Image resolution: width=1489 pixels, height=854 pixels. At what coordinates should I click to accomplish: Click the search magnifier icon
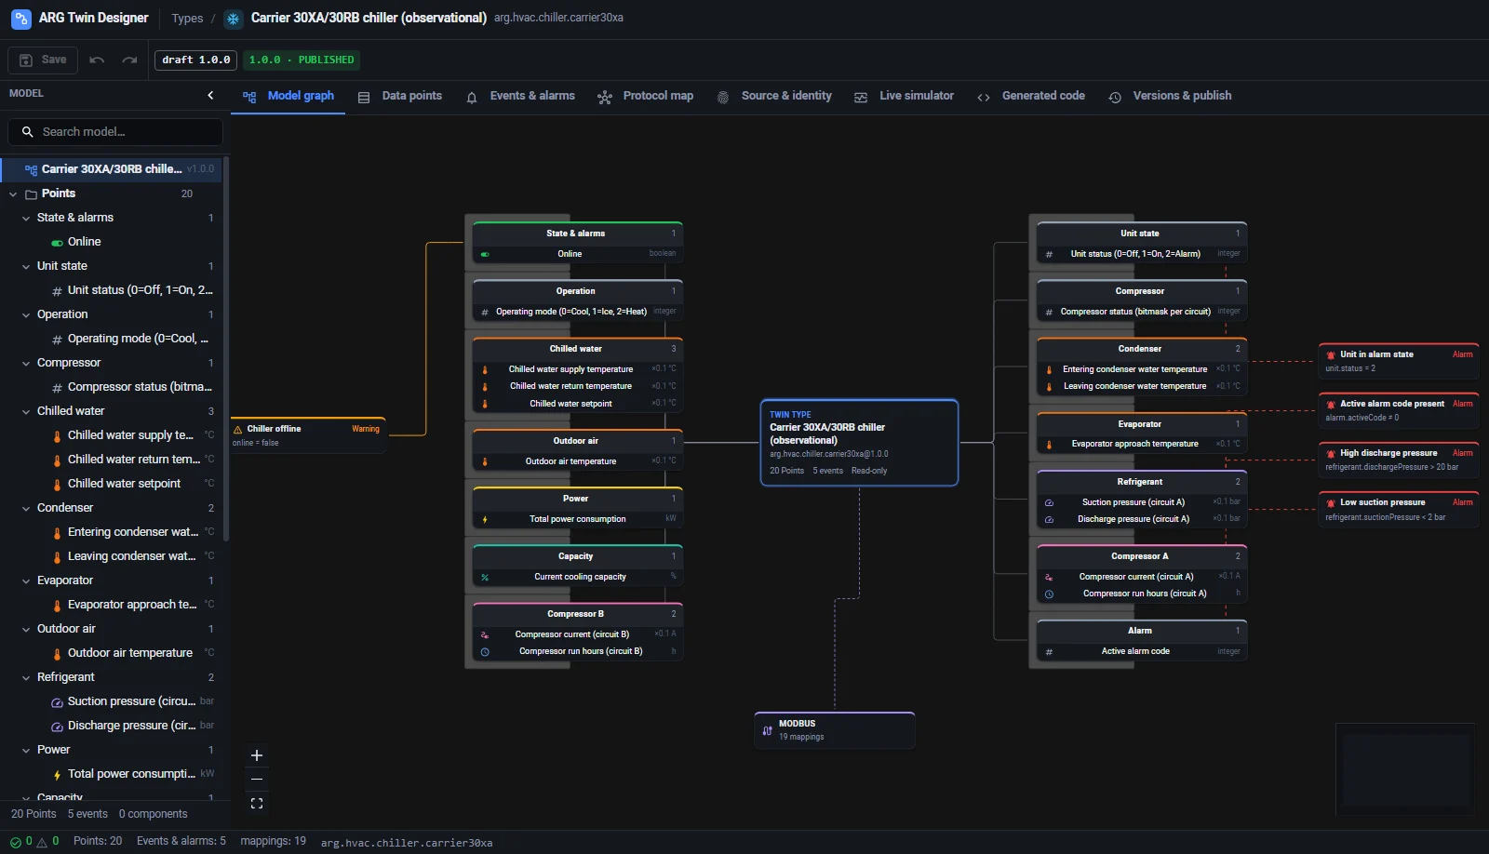28,132
